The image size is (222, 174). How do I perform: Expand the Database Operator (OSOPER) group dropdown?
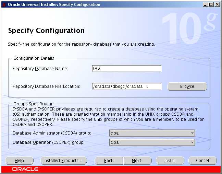152,142
